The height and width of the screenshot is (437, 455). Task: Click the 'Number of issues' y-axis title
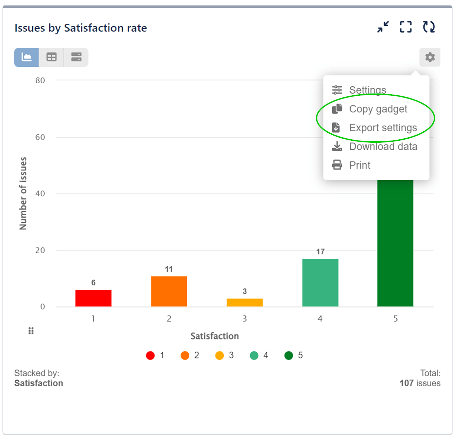click(23, 193)
